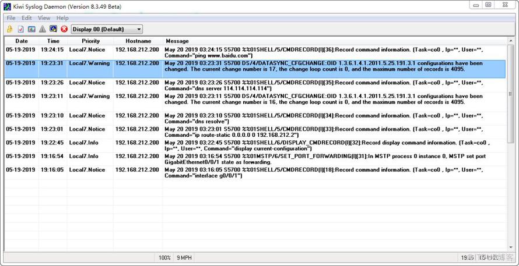Click the 9 MPH status bar entry

pyautogui.click(x=184, y=257)
